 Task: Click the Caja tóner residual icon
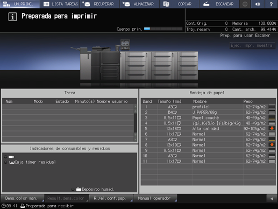tap(12, 162)
